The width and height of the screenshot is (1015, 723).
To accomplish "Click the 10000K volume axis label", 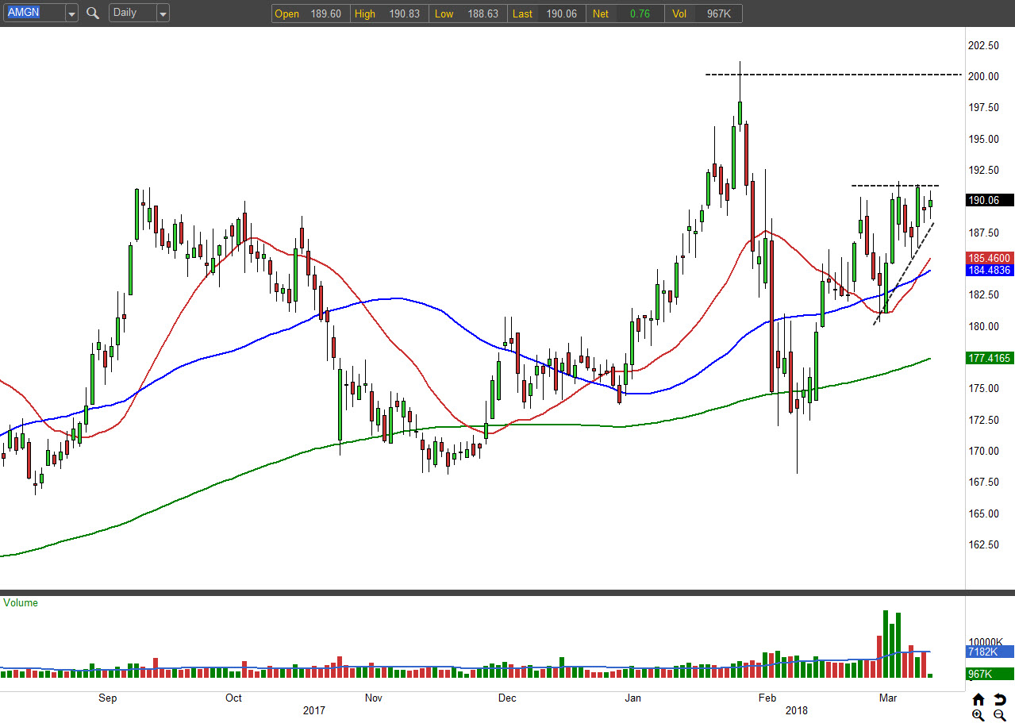I will click(x=986, y=642).
